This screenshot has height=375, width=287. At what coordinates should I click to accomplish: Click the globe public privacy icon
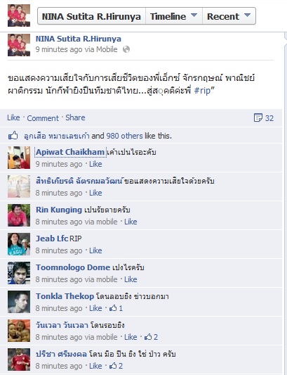point(126,49)
